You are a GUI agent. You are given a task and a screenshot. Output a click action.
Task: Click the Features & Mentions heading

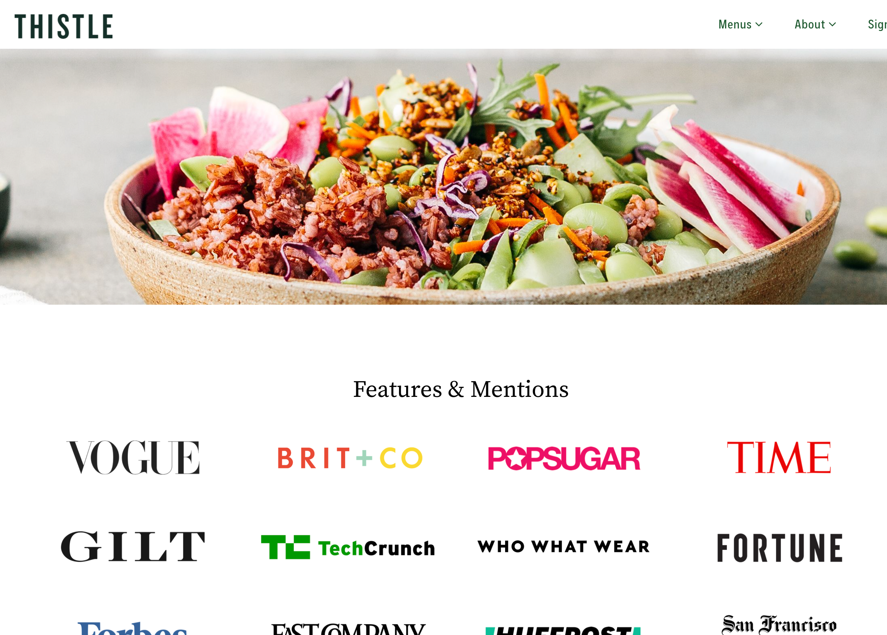point(461,389)
